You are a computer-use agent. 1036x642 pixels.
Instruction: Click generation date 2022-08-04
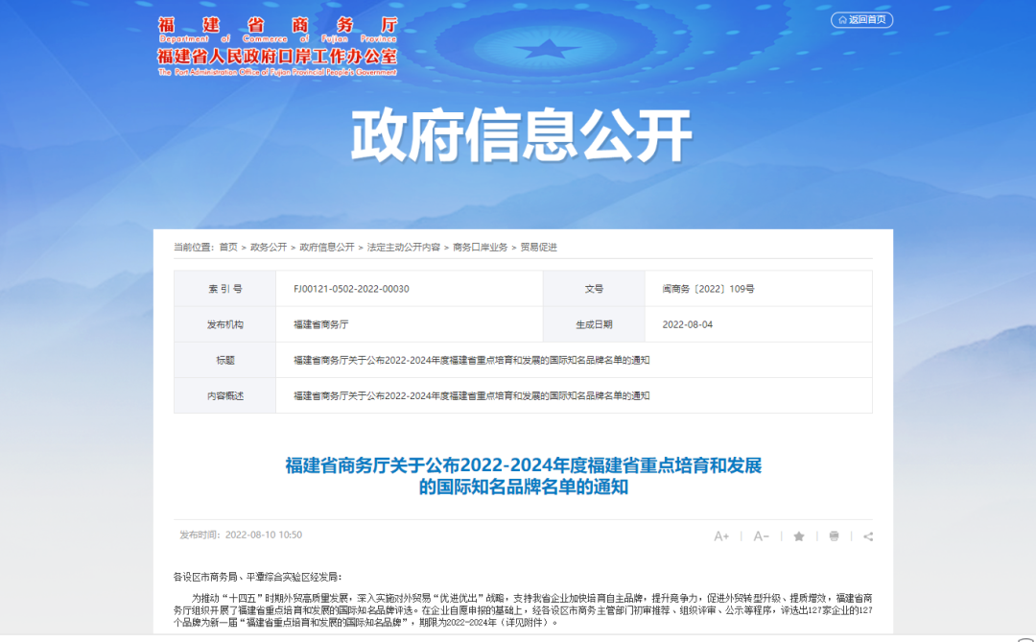[x=687, y=324]
